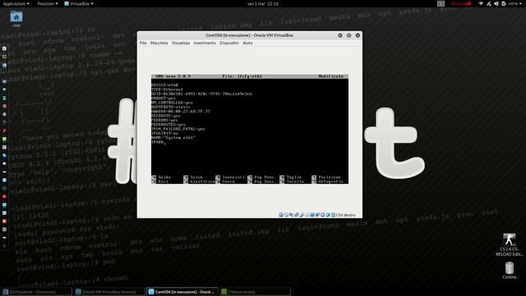Open the Cestino trash desktop icon
526x296 pixels.
510,271
